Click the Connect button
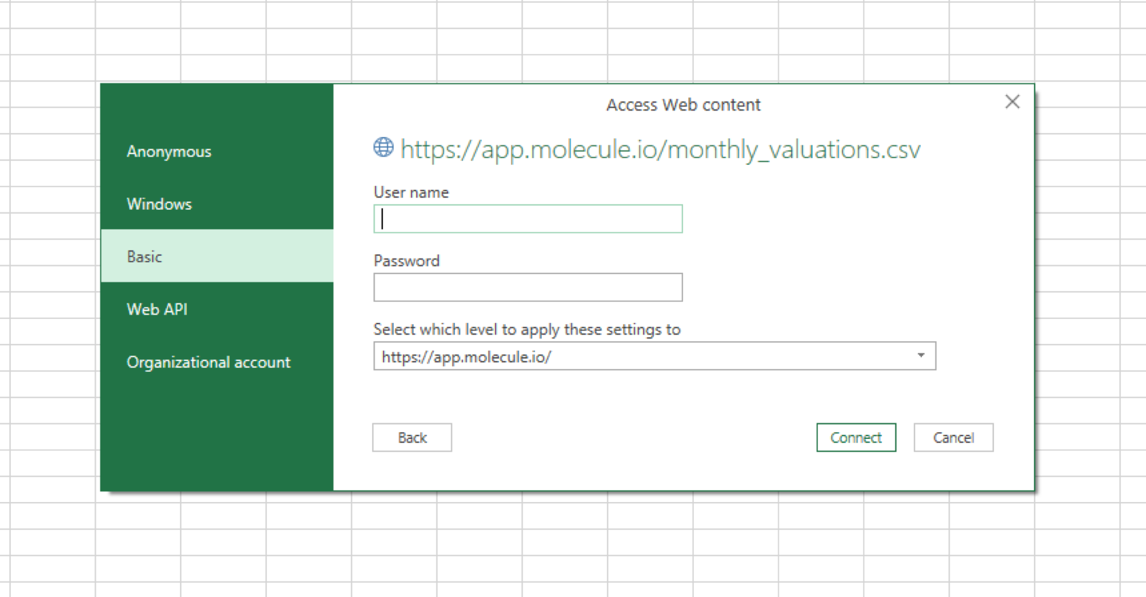Viewport: 1146px width, 597px height. tap(855, 438)
